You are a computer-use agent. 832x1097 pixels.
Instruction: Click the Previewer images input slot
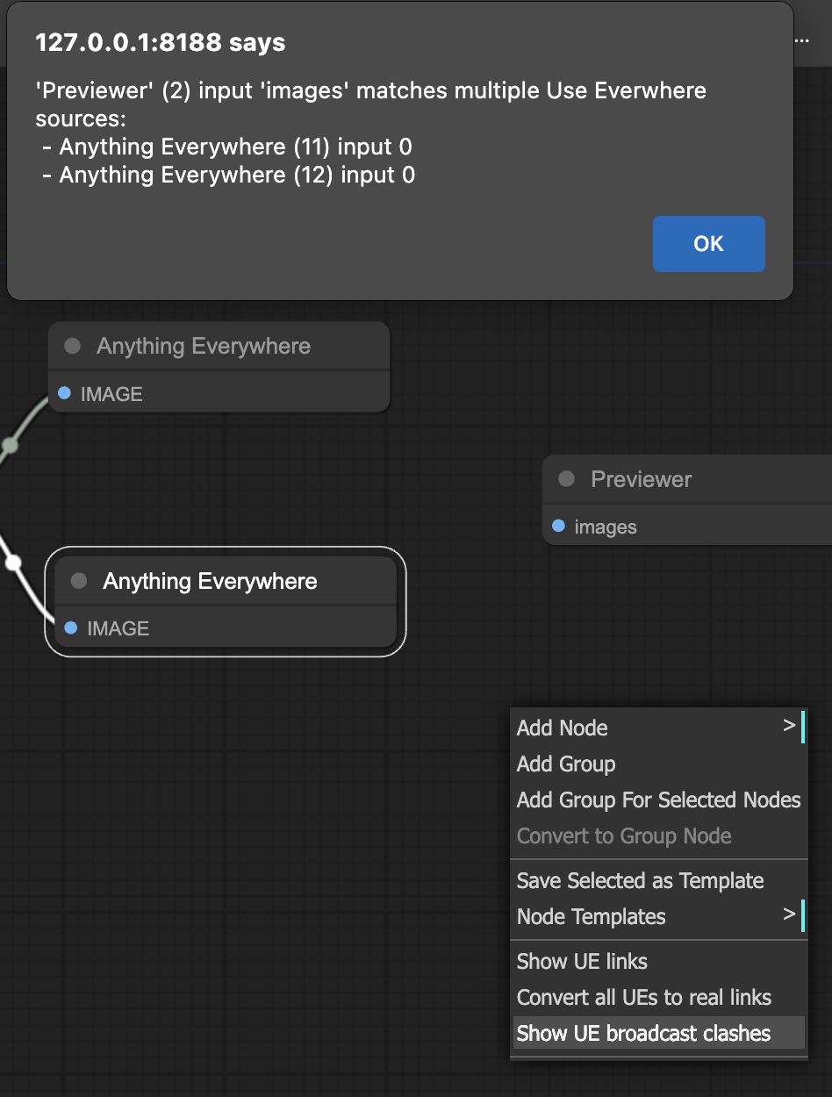(558, 527)
